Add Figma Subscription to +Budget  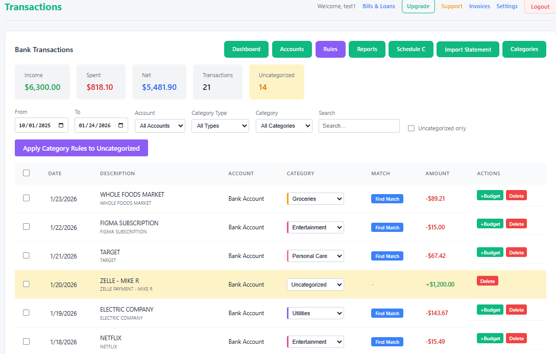click(x=490, y=224)
